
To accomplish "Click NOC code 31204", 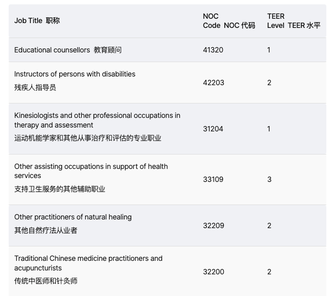I will pyautogui.click(x=213, y=129).
